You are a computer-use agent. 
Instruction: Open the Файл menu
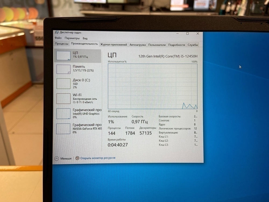pos(58,38)
